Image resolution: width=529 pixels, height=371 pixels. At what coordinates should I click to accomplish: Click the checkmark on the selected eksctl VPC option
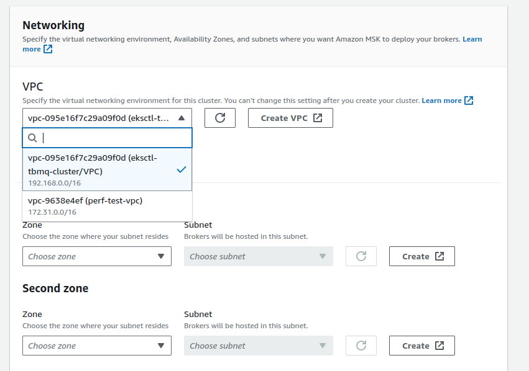(181, 169)
